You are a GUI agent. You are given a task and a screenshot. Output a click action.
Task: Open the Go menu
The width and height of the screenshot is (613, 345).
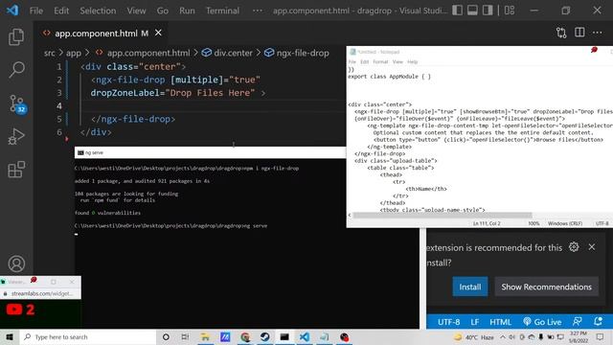coord(162,11)
